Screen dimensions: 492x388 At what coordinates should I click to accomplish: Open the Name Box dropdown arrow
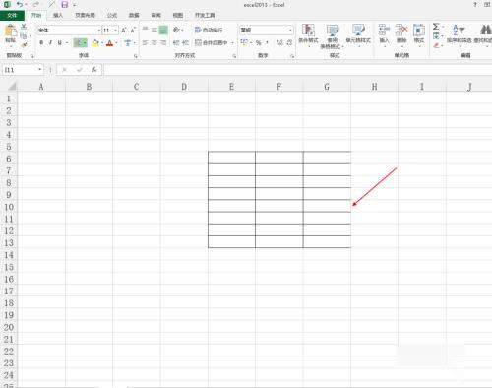click(39, 70)
